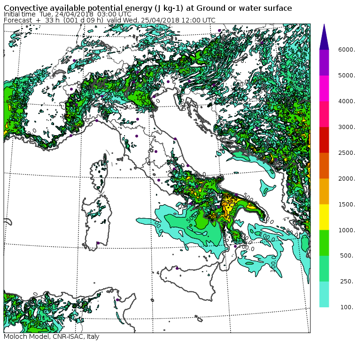Click the amber 1500–2000 legend band
This screenshot has height=343, width=357.
tap(324, 191)
